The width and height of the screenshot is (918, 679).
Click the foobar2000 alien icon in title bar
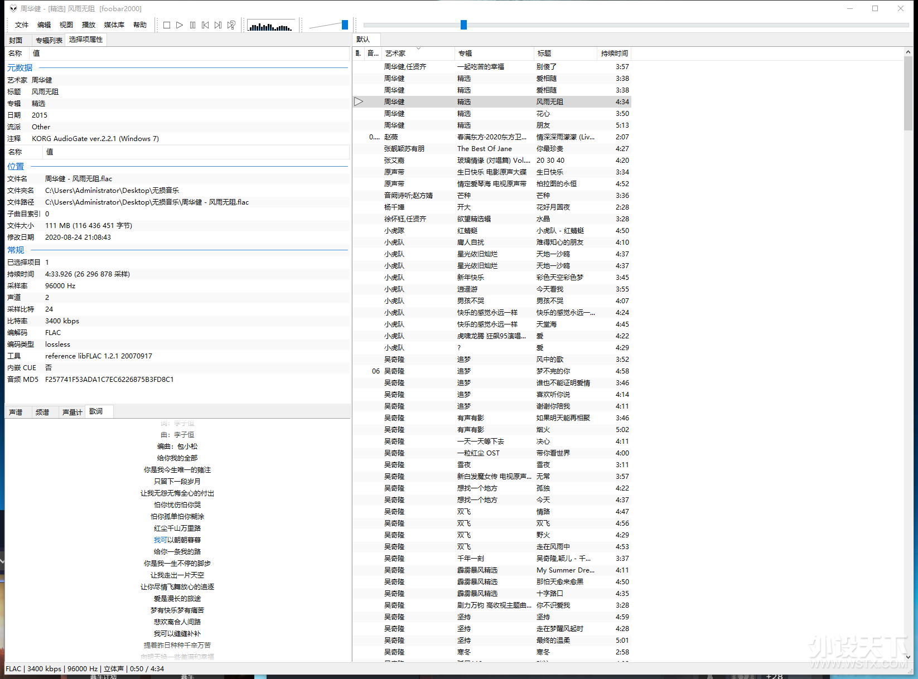13,8
